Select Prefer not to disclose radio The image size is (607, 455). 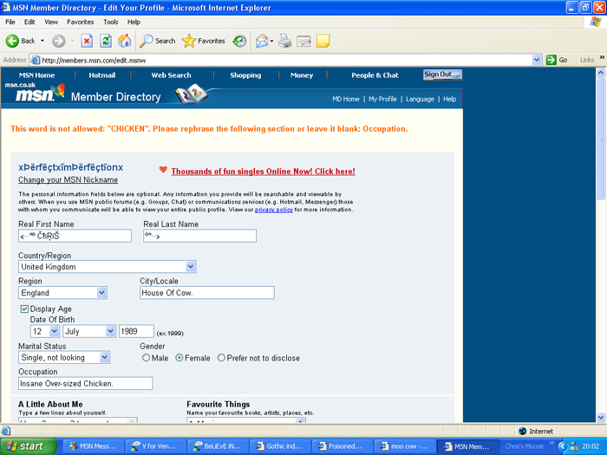221,358
